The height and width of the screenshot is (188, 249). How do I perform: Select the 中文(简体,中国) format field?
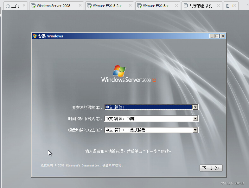(151, 119)
